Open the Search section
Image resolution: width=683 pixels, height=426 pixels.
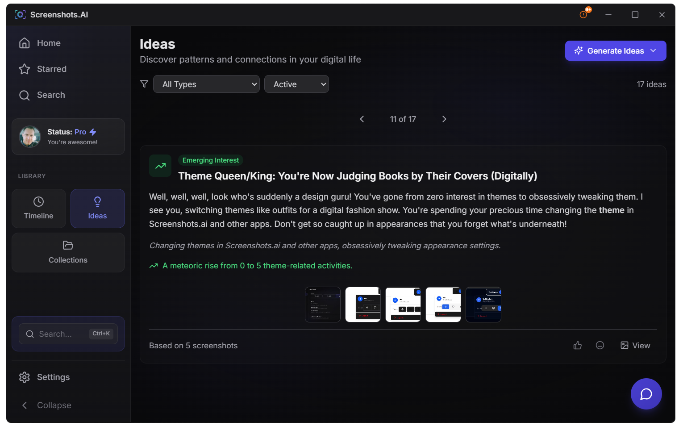(50, 95)
